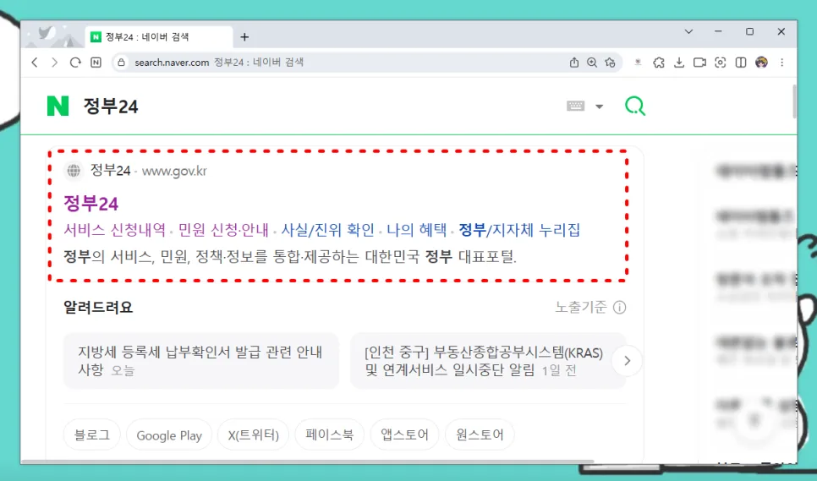The width and height of the screenshot is (817, 481).
Task: Open the three-dot browser menu
Action: click(x=781, y=63)
